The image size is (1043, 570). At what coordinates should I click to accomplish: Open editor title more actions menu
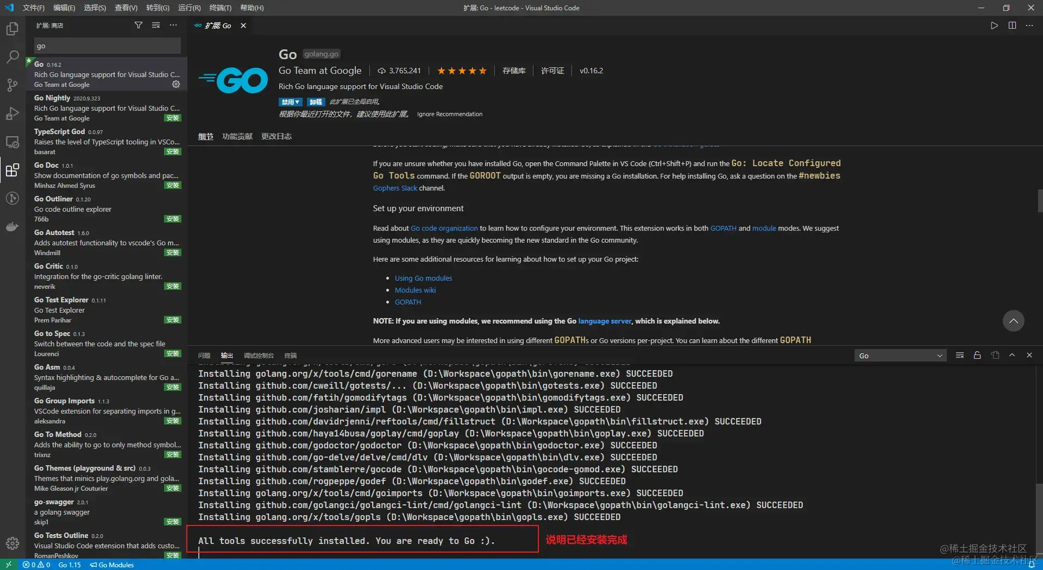click(1029, 26)
